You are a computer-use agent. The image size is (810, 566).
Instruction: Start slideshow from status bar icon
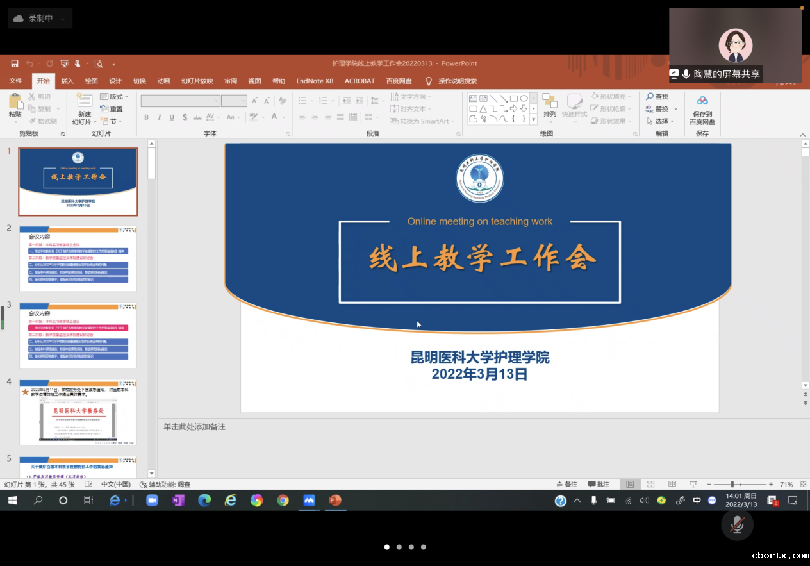(693, 484)
